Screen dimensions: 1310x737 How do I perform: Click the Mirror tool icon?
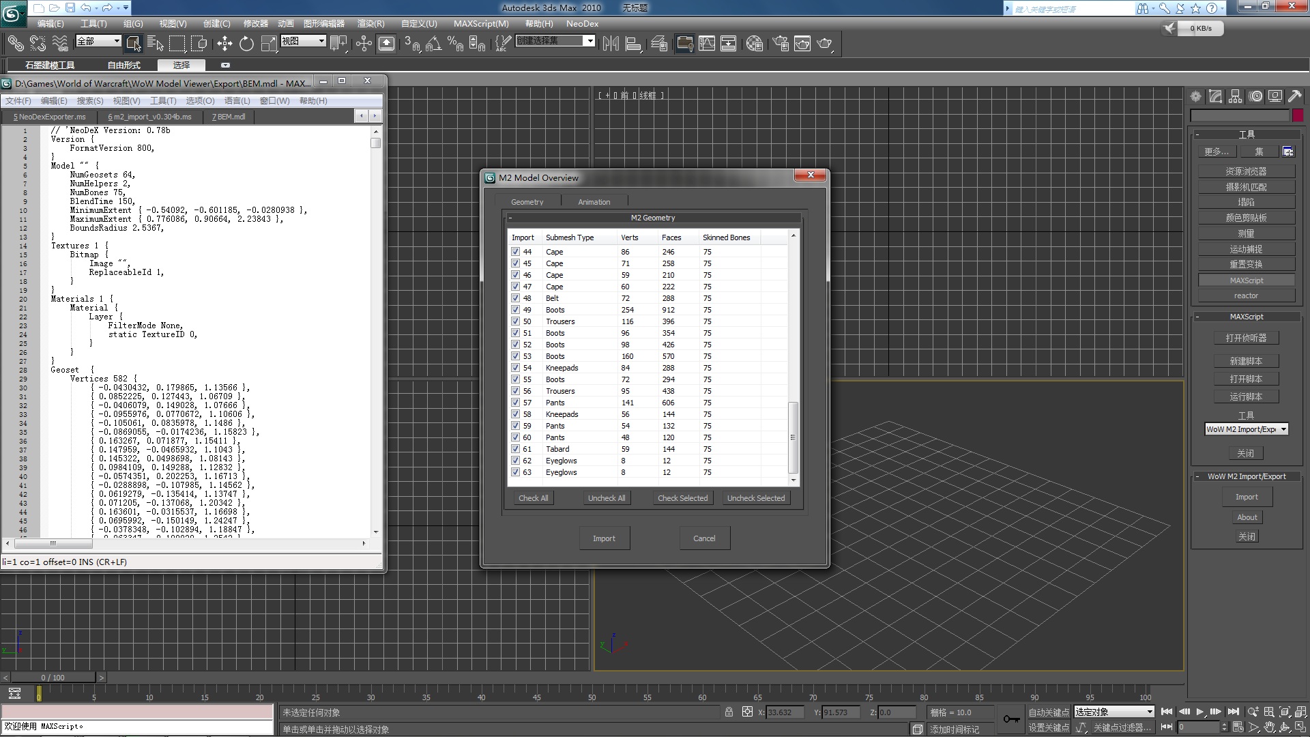click(x=611, y=44)
